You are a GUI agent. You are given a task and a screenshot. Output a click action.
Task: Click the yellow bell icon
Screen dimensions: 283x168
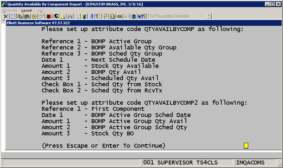point(63,16)
